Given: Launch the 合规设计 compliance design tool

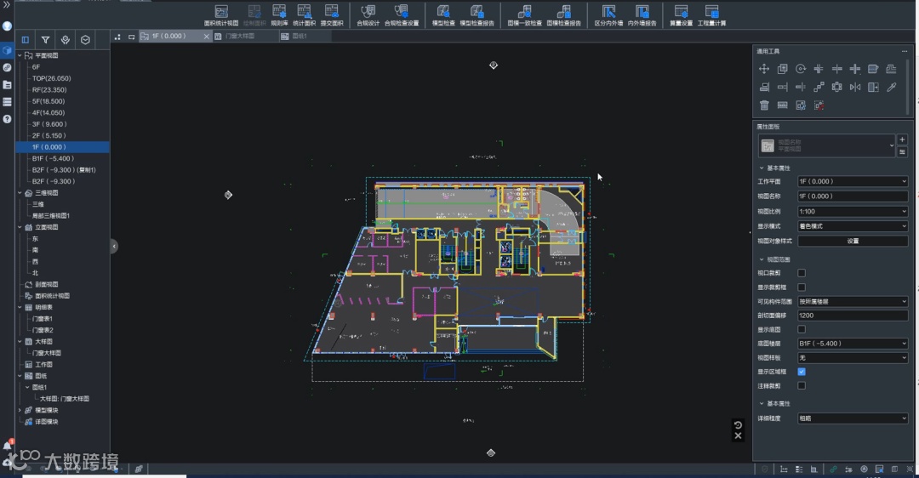Looking at the screenshot, I should 368,16.
